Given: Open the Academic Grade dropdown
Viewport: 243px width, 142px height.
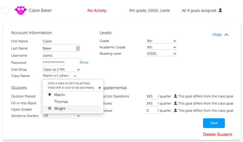Looking at the screenshot, I should [161, 47].
